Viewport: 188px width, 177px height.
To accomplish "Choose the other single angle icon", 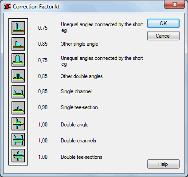I will 18,44.
